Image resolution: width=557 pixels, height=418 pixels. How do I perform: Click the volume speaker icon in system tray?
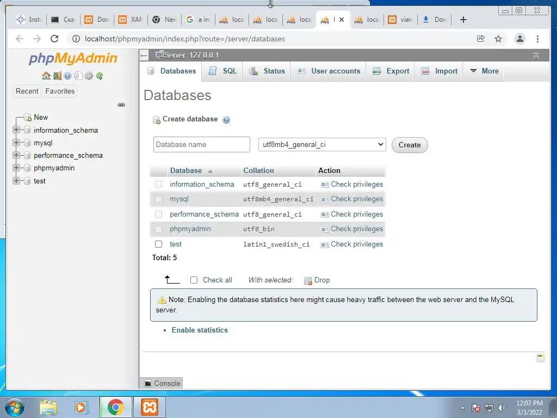502,407
